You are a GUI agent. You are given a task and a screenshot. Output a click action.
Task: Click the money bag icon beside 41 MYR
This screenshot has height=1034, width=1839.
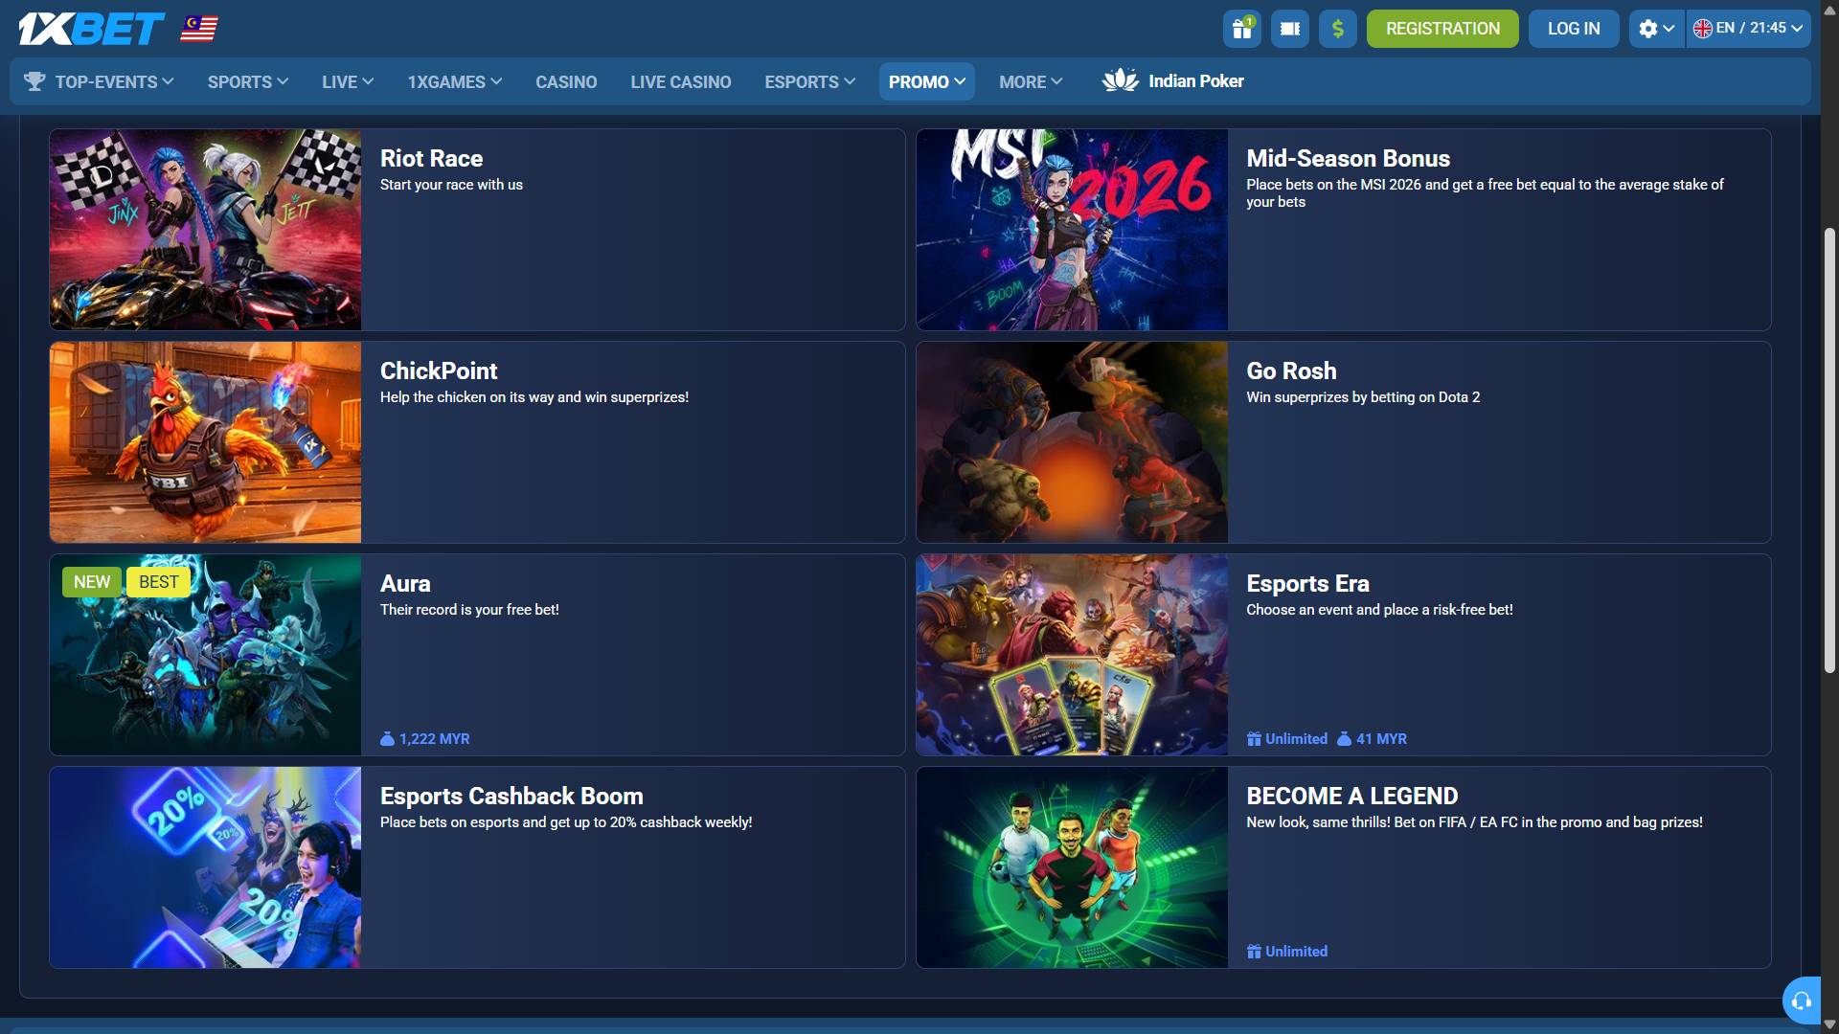pos(1344,739)
